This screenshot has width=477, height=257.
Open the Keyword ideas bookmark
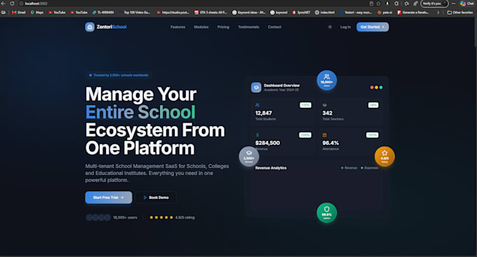point(248,13)
